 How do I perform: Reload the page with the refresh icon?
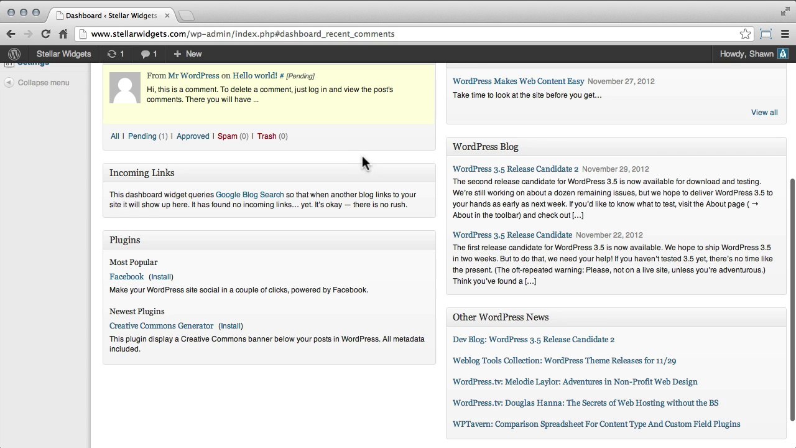(45, 34)
